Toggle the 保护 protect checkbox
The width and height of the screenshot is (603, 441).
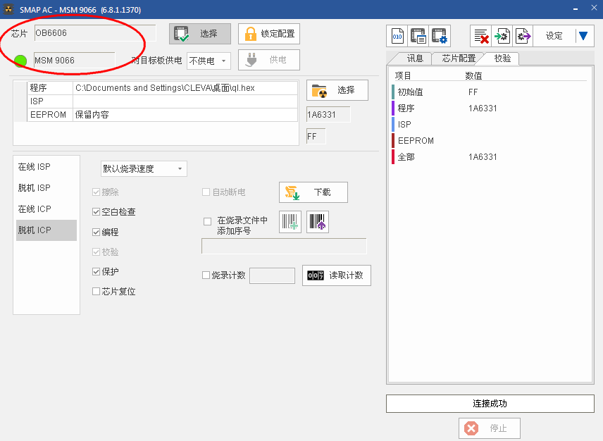[96, 272]
